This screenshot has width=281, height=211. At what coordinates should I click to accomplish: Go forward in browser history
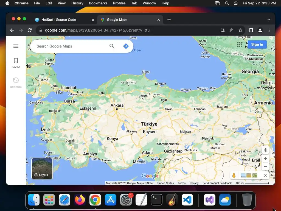coord(21,30)
